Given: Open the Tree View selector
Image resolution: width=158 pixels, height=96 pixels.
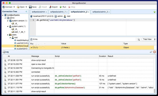Looking at the screenshot, I should click(x=149, y=39).
